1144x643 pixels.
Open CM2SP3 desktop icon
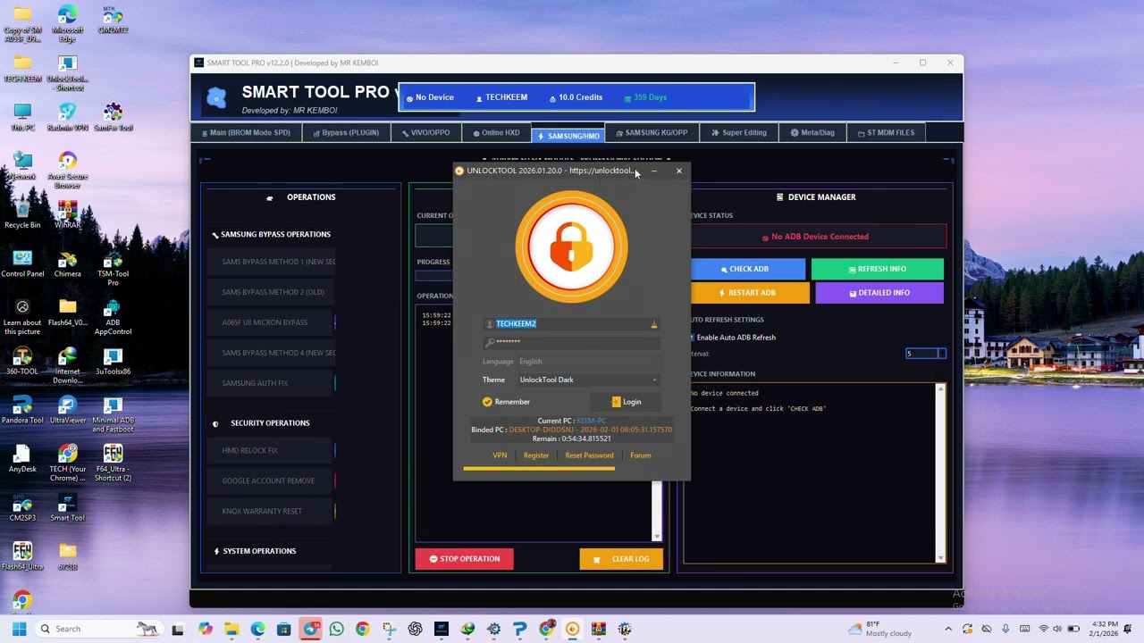[x=22, y=508]
